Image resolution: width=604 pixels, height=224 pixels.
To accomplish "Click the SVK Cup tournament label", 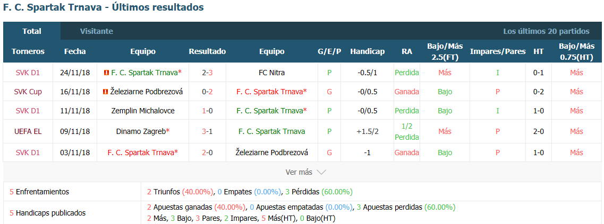I will pyautogui.click(x=28, y=92).
